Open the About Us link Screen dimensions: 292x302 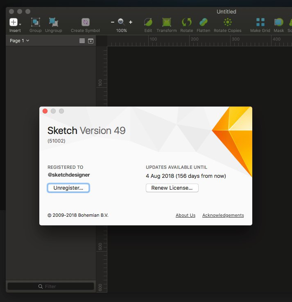coord(186,215)
